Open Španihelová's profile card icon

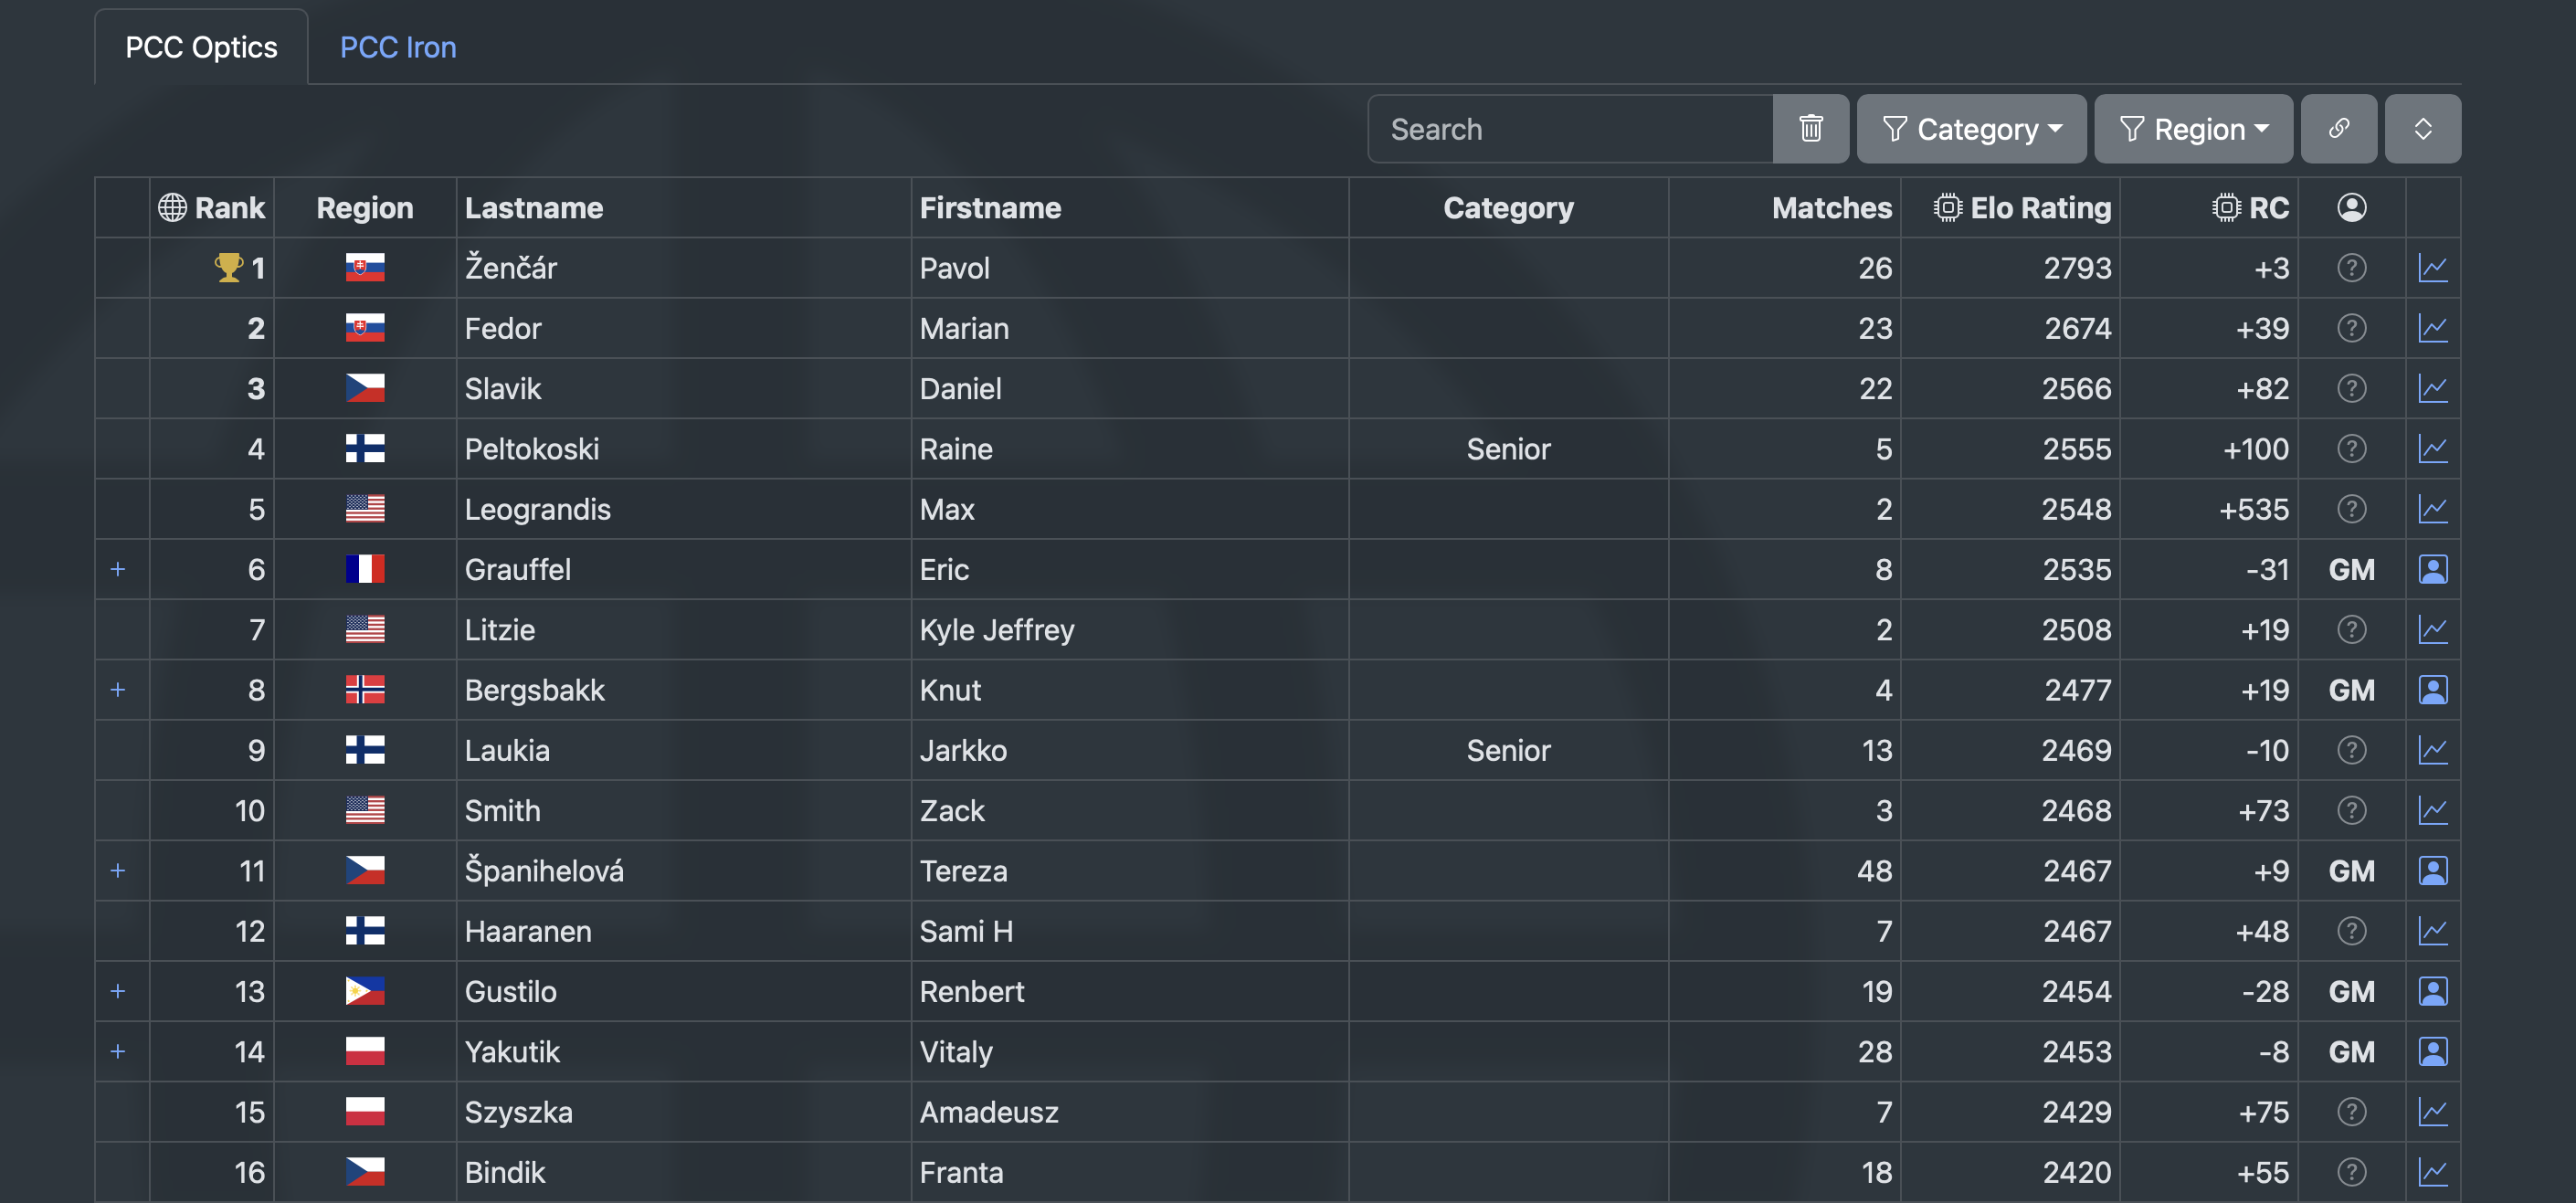coord(2432,871)
